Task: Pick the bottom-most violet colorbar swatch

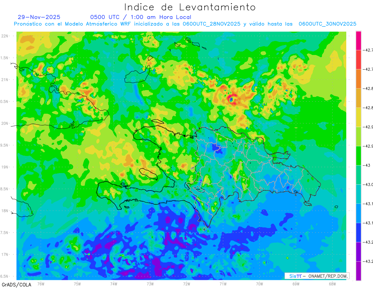Action: (358, 271)
